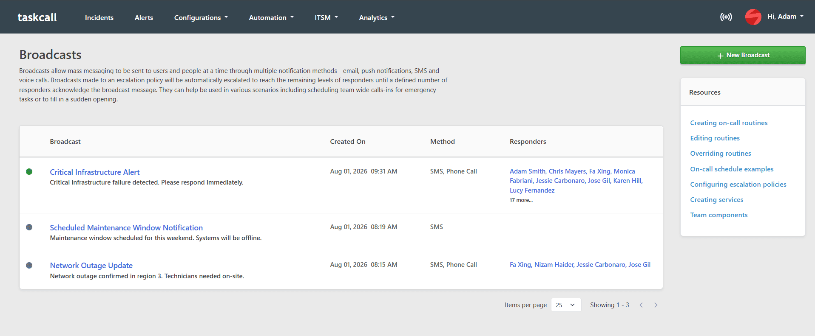Viewport: 815px width, 336px height.
Task: Expand the Configurations menu
Action: pyautogui.click(x=201, y=17)
